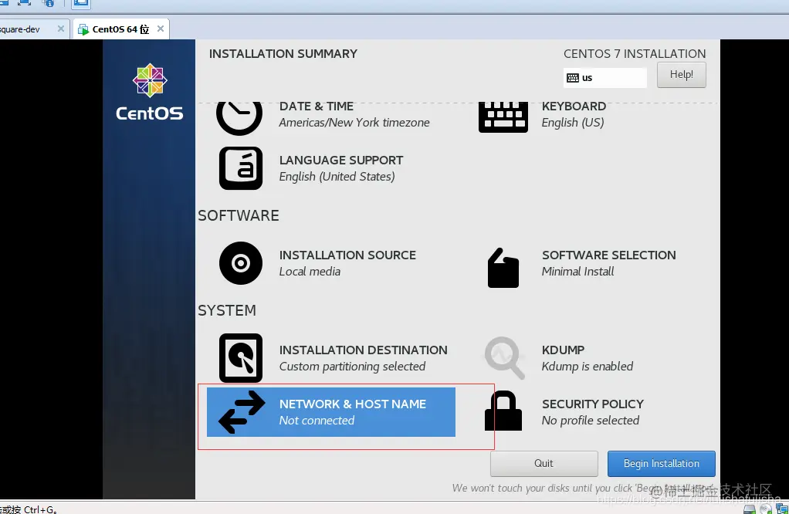This screenshot has width=789, height=514.
Task: Click the Begin Installation button
Action: tap(661, 464)
